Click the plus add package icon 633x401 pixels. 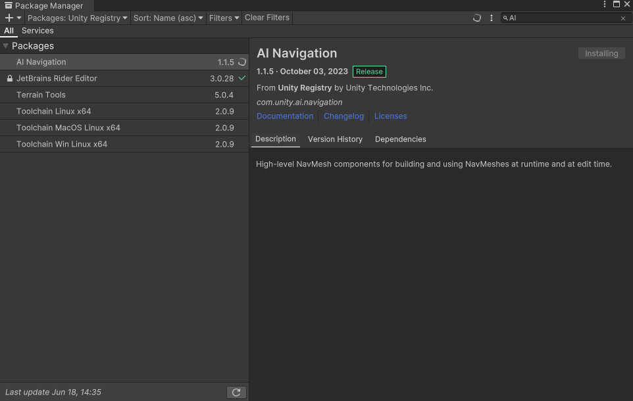9,18
